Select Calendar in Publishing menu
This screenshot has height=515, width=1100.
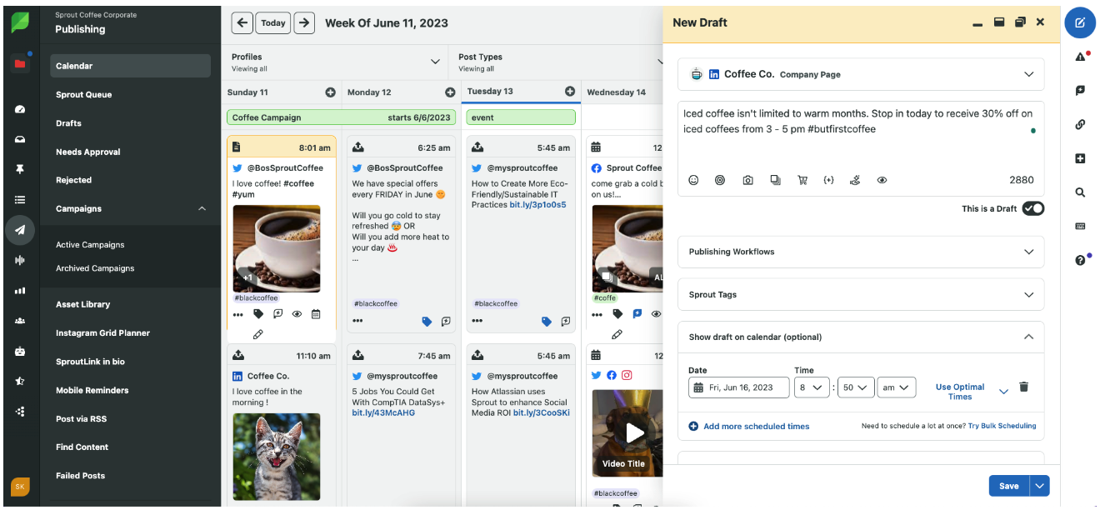tap(130, 66)
